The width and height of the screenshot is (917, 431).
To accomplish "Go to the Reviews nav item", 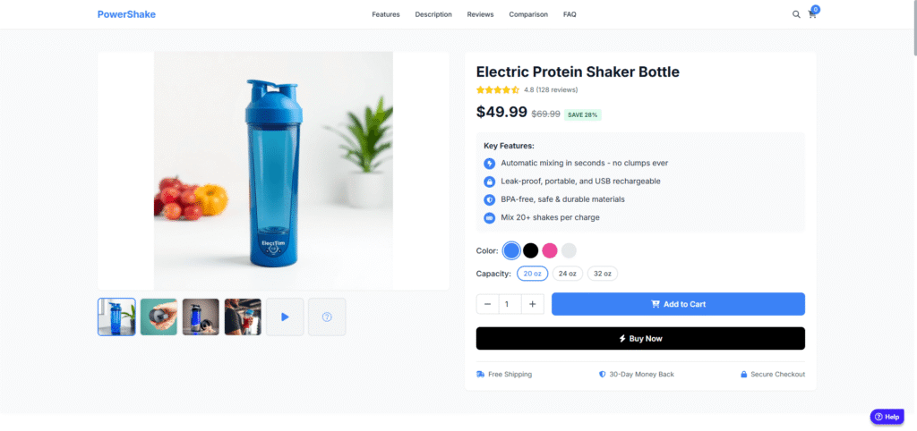I will coord(480,14).
